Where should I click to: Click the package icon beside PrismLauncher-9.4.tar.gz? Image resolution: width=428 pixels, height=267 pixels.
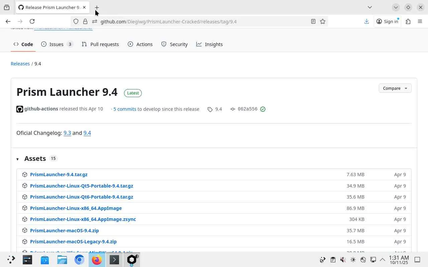[25, 175]
